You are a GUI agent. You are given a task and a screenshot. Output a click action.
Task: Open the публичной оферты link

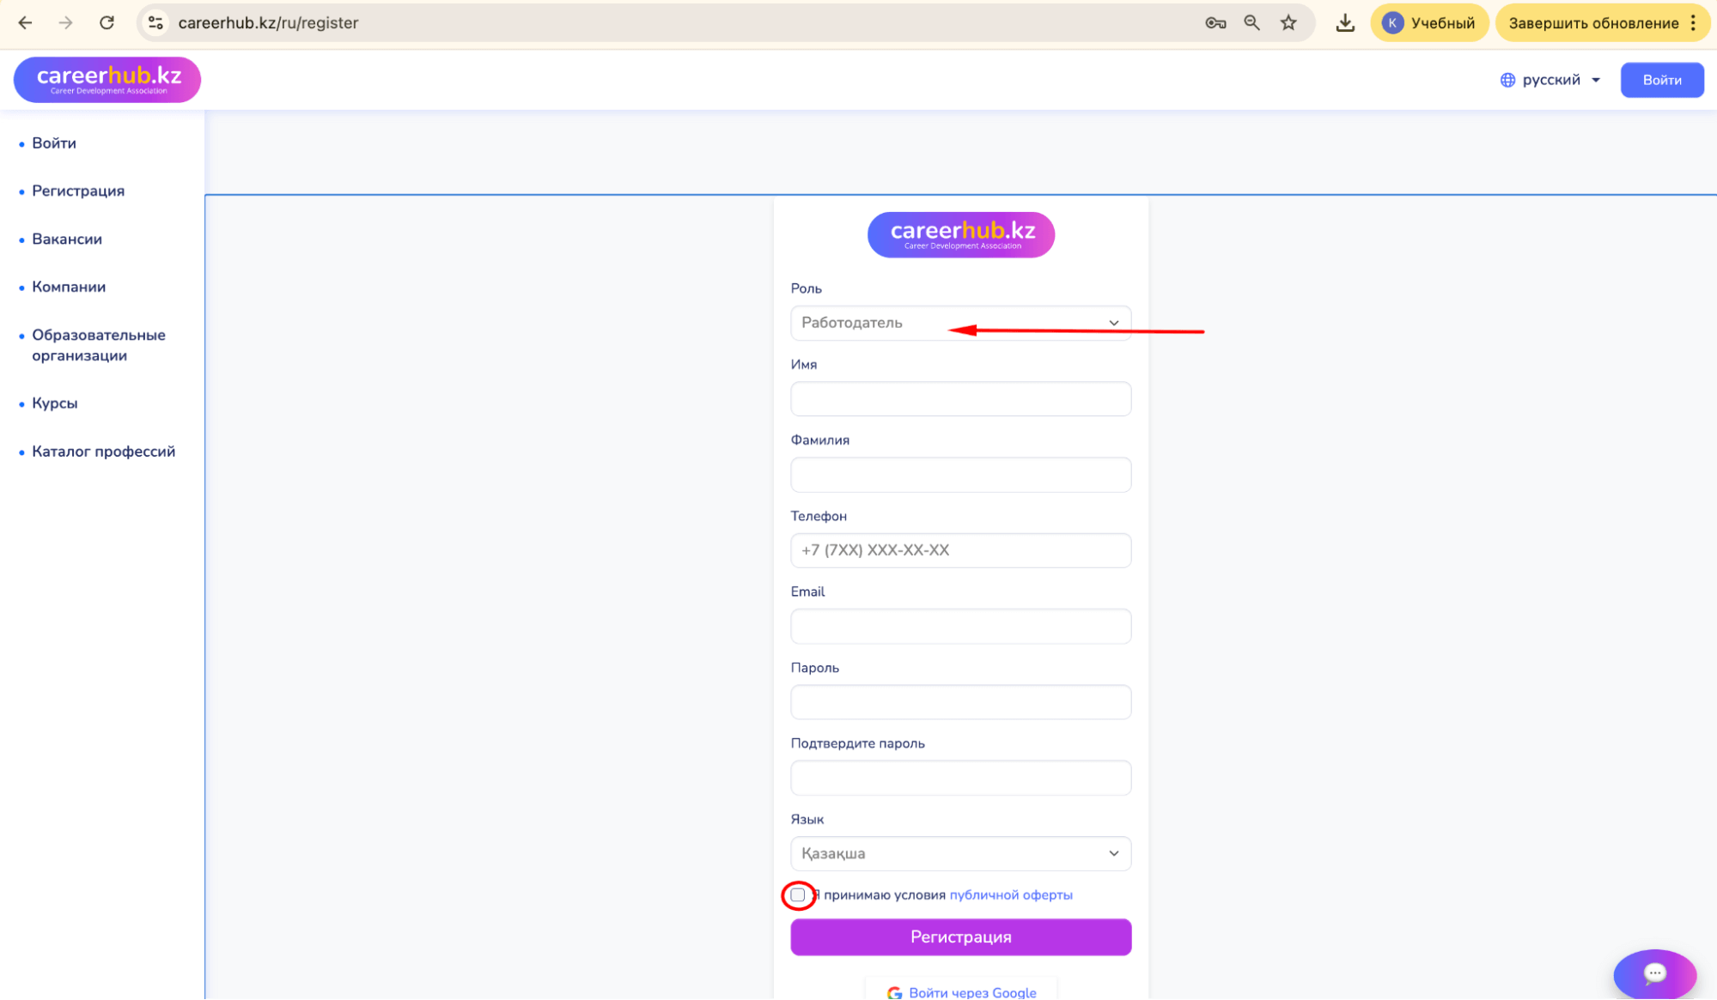[1010, 895]
